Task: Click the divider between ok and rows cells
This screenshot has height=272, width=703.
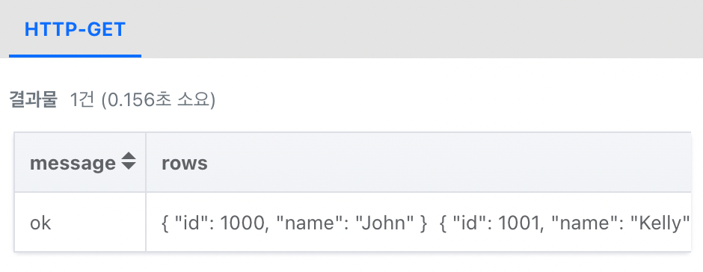Action: click(146, 222)
